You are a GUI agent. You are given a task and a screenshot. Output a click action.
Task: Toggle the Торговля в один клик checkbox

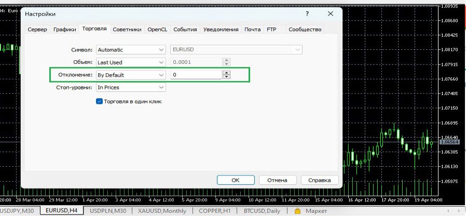[99, 101]
